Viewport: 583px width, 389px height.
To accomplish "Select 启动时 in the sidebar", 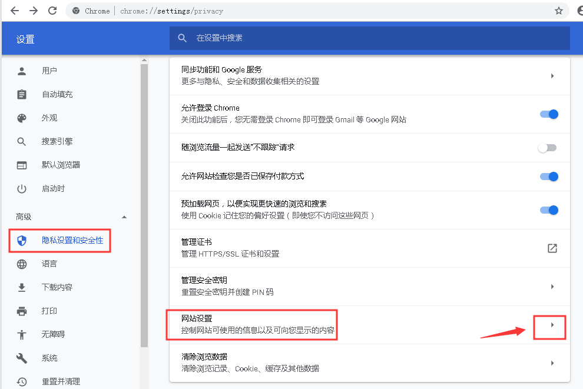I will [53, 188].
